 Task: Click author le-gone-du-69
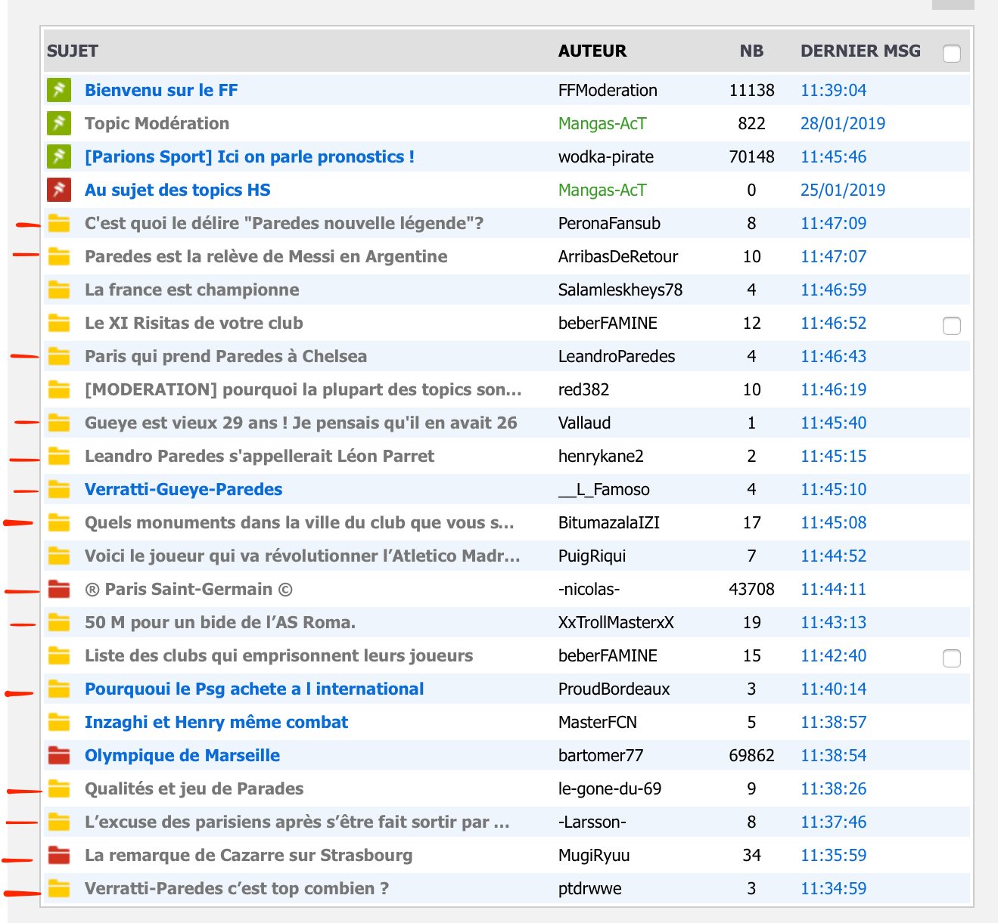[x=610, y=788]
